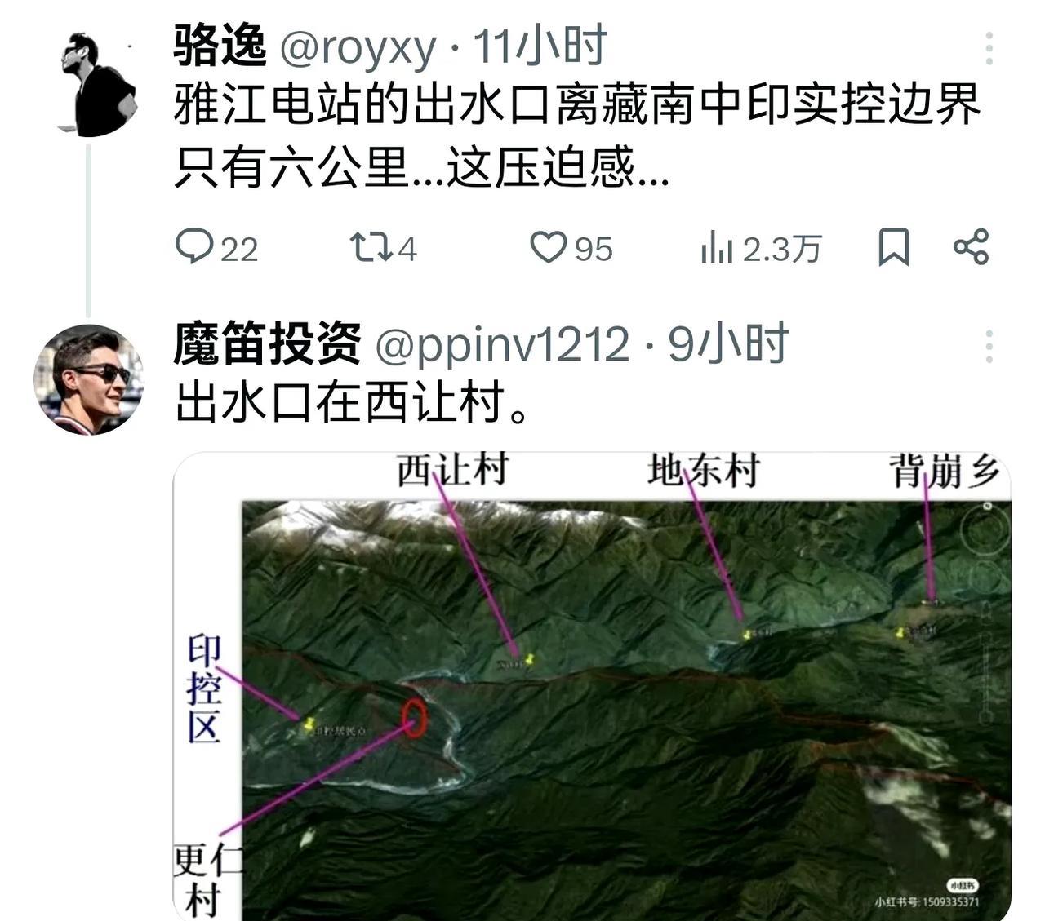Like the tweet with the heart icon

tap(549, 247)
